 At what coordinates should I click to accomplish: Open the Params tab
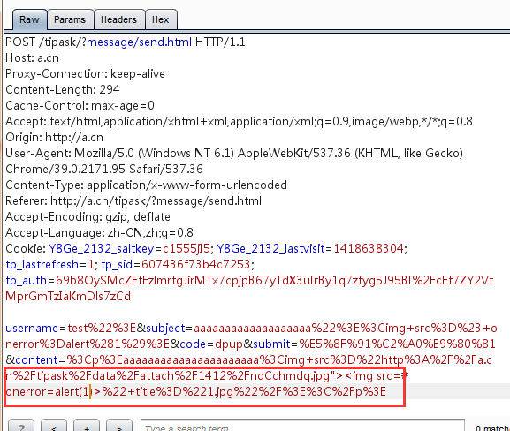[x=70, y=19]
